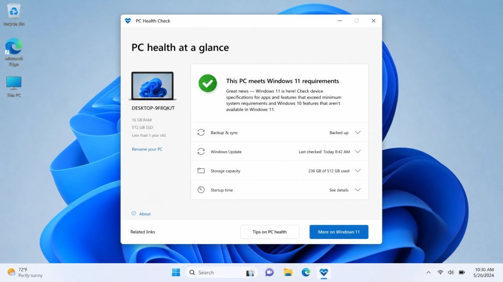Click the Tips on PC health button
Screen dimensions: 503x282
[270, 232]
